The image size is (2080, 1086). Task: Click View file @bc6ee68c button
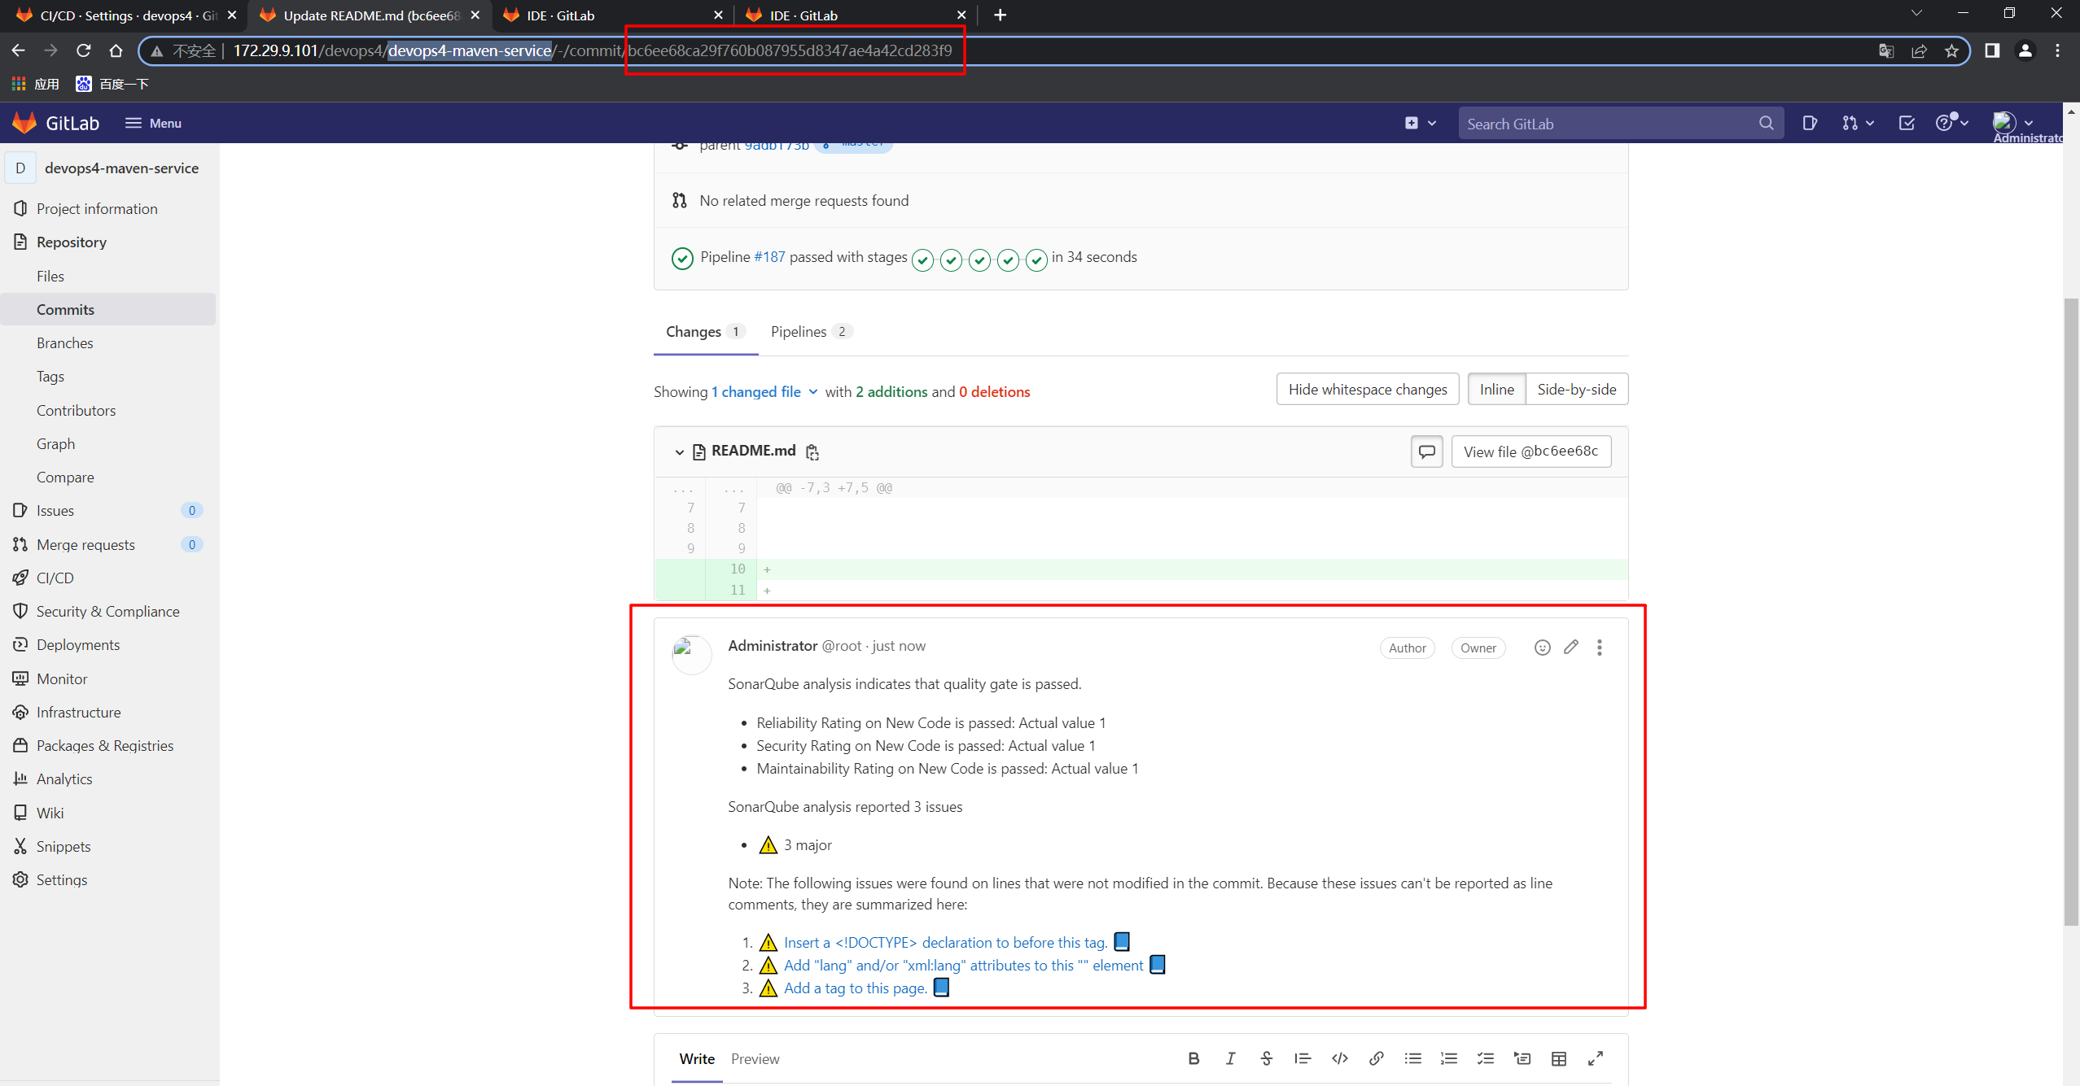click(x=1530, y=451)
